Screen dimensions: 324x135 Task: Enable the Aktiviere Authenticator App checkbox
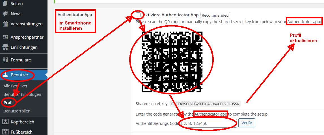138,15
